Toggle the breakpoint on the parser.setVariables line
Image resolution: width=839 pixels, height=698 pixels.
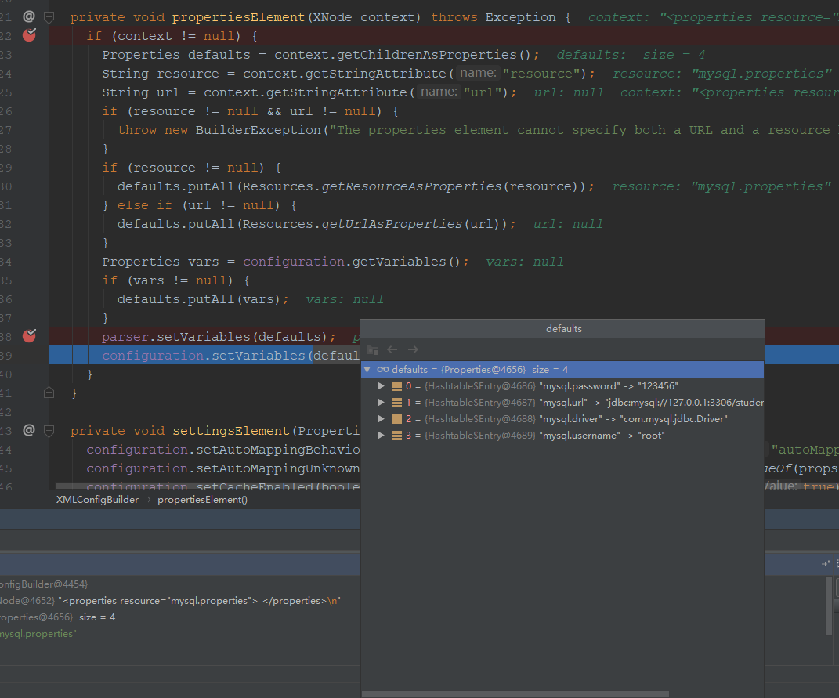pos(29,336)
